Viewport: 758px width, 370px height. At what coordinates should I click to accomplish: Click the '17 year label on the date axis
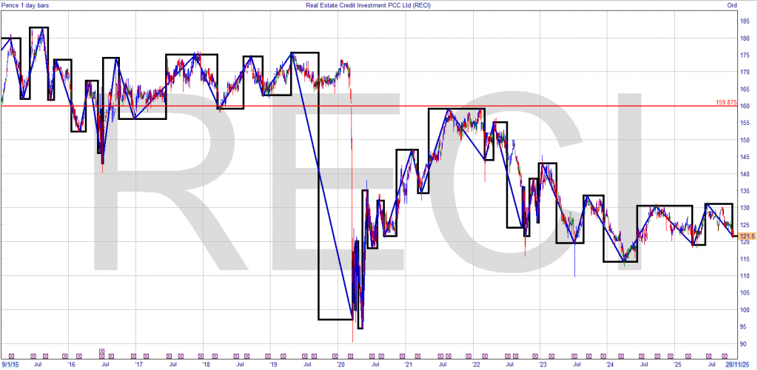138,364
